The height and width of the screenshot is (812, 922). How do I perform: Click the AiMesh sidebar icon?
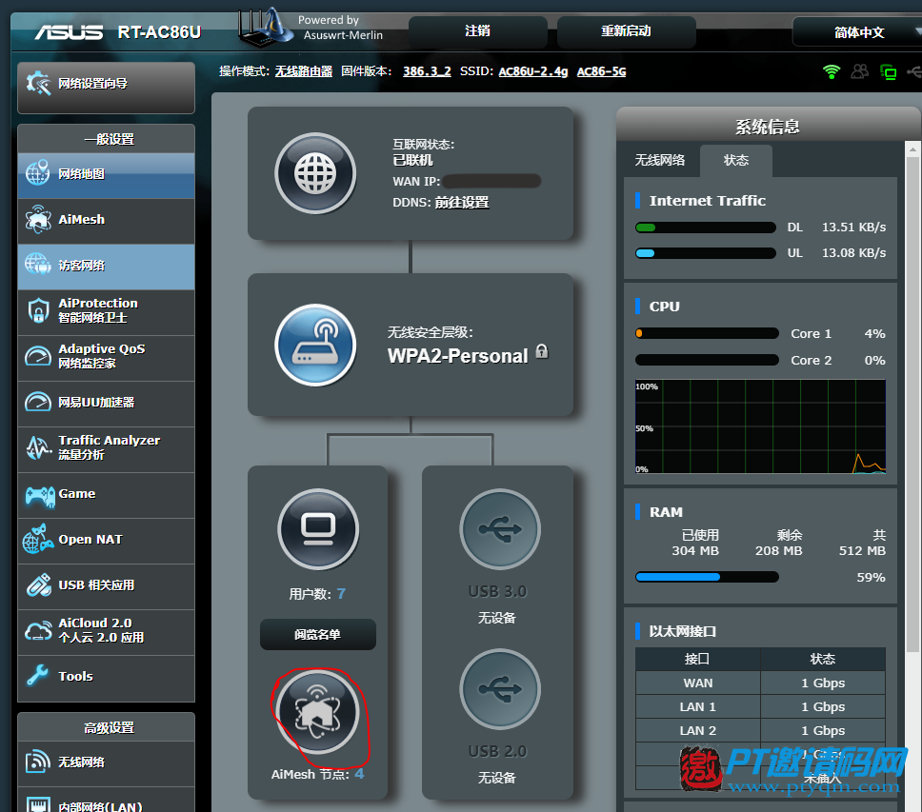tap(38, 219)
